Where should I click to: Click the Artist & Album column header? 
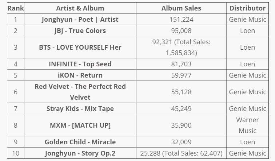point(80,8)
